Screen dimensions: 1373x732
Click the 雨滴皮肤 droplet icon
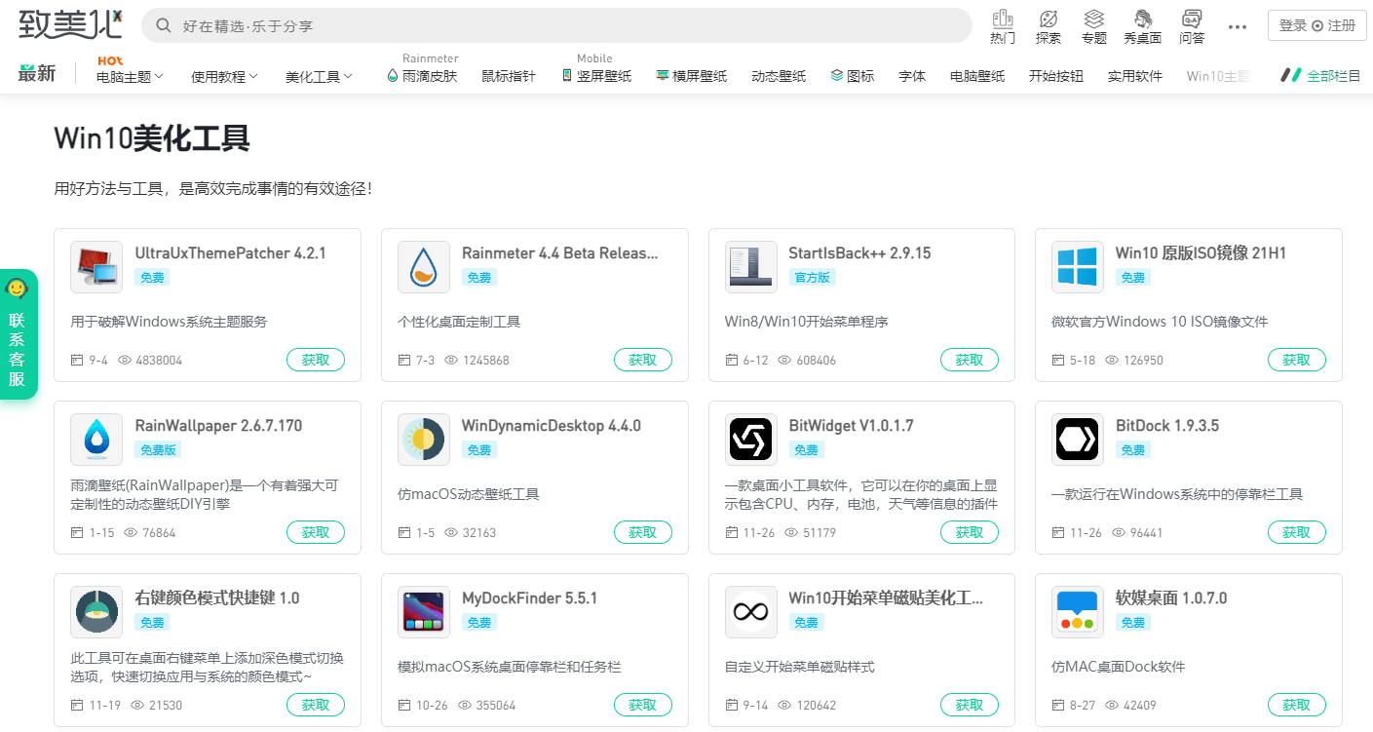394,74
